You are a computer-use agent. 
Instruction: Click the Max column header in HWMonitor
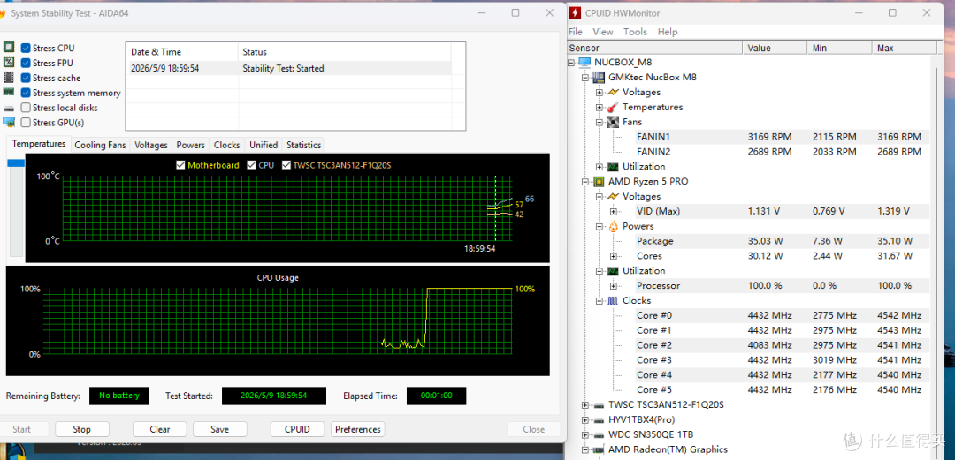(904, 48)
